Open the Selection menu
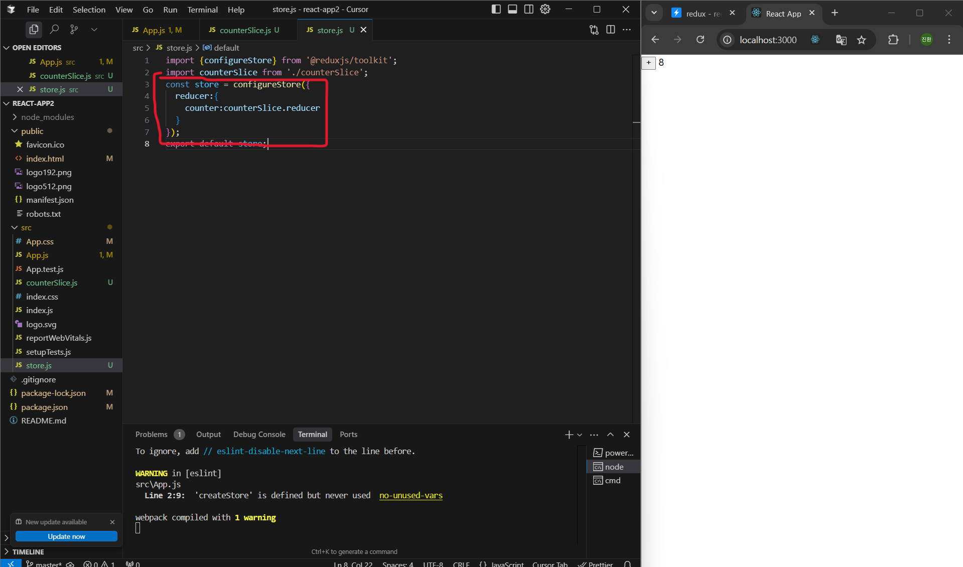The image size is (963, 567). click(x=89, y=10)
